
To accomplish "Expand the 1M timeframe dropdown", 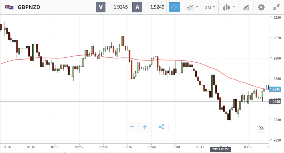I will (x=210, y=7).
